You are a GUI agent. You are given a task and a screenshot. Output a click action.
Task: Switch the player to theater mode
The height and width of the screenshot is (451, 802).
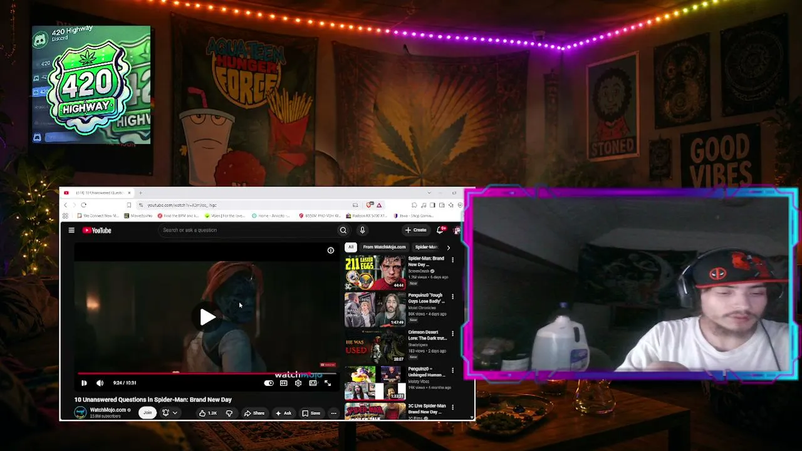point(313,383)
